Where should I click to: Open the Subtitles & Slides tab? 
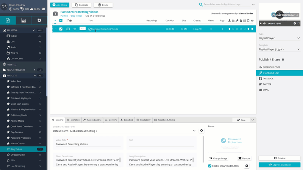pyautogui.click(x=164, y=120)
